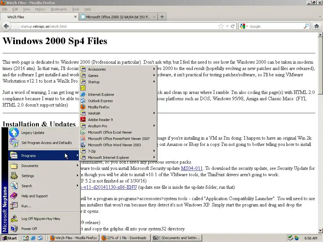The height and width of the screenshot is (242, 323).
Task: Click the Google search input field
Action: [276, 26]
